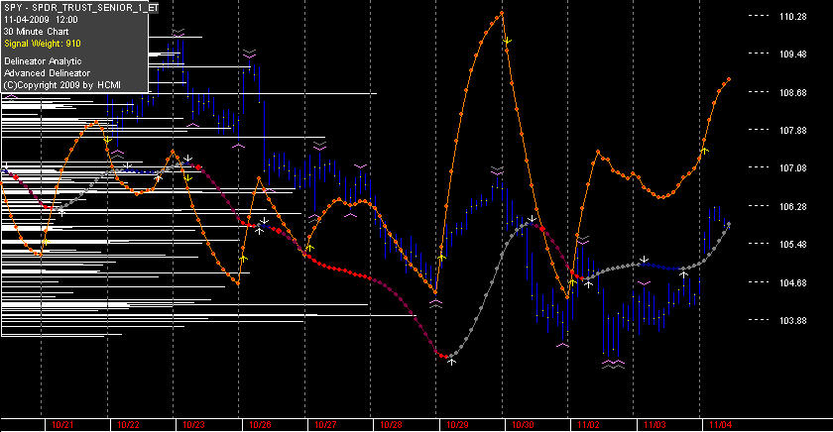Click the 10/29 date label
The width and height of the screenshot is (833, 432).
pos(457,425)
